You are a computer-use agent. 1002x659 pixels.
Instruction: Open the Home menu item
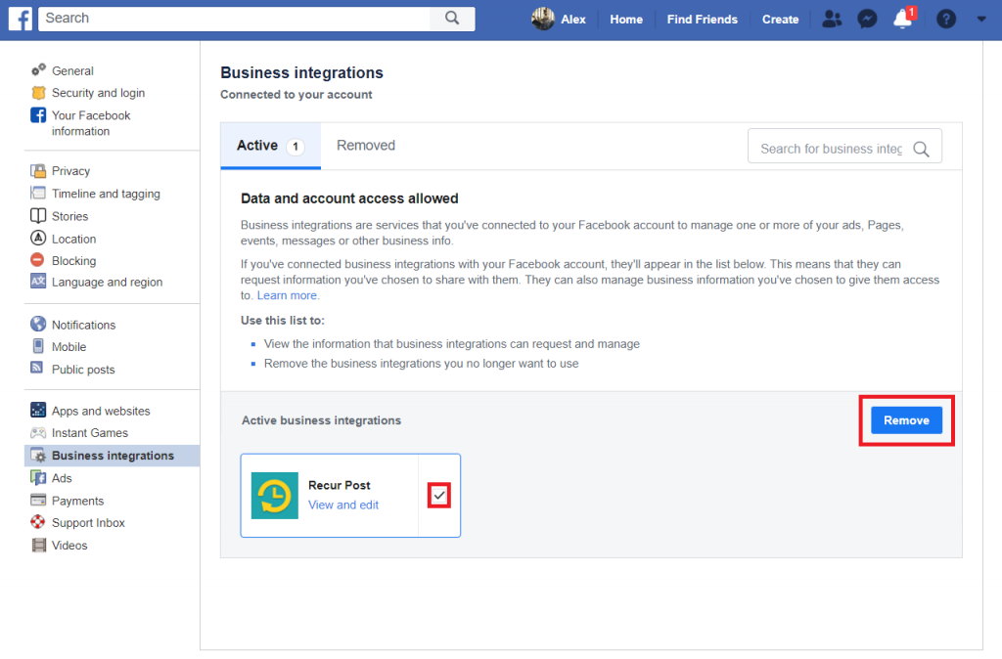coord(626,20)
